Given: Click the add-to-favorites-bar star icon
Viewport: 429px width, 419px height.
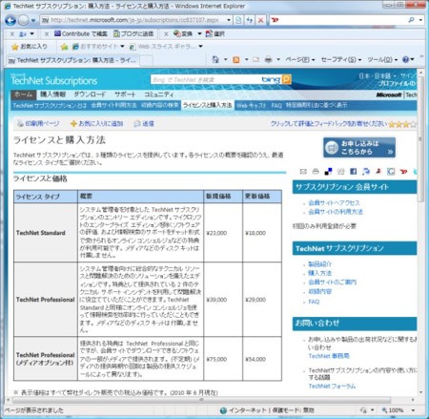Looking at the screenshot, I should [64, 47].
